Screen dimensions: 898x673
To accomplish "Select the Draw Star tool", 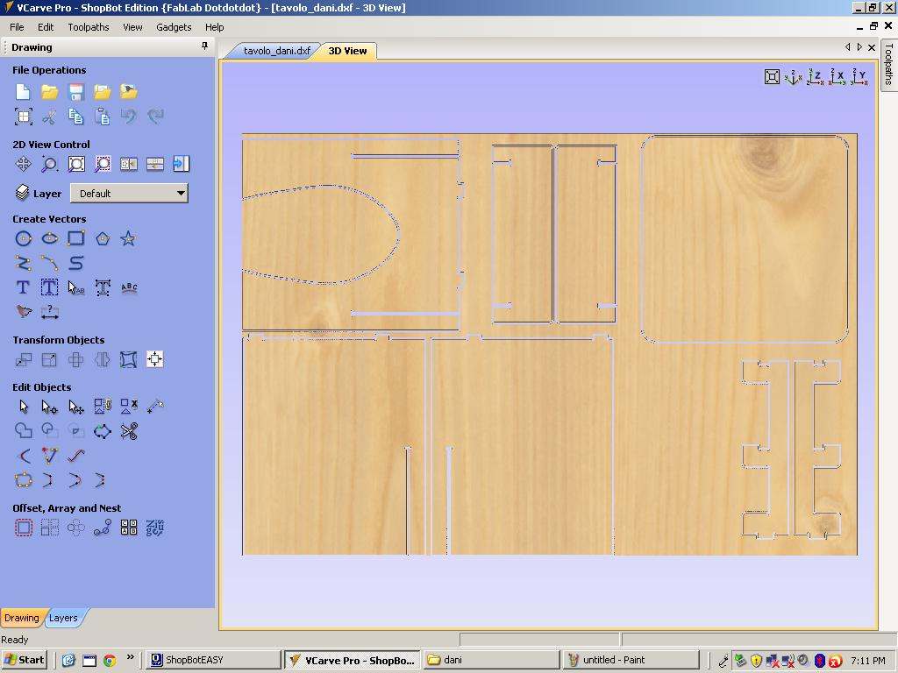I will (128, 238).
